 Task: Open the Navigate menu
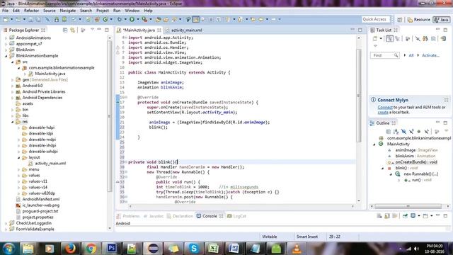click(68, 11)
